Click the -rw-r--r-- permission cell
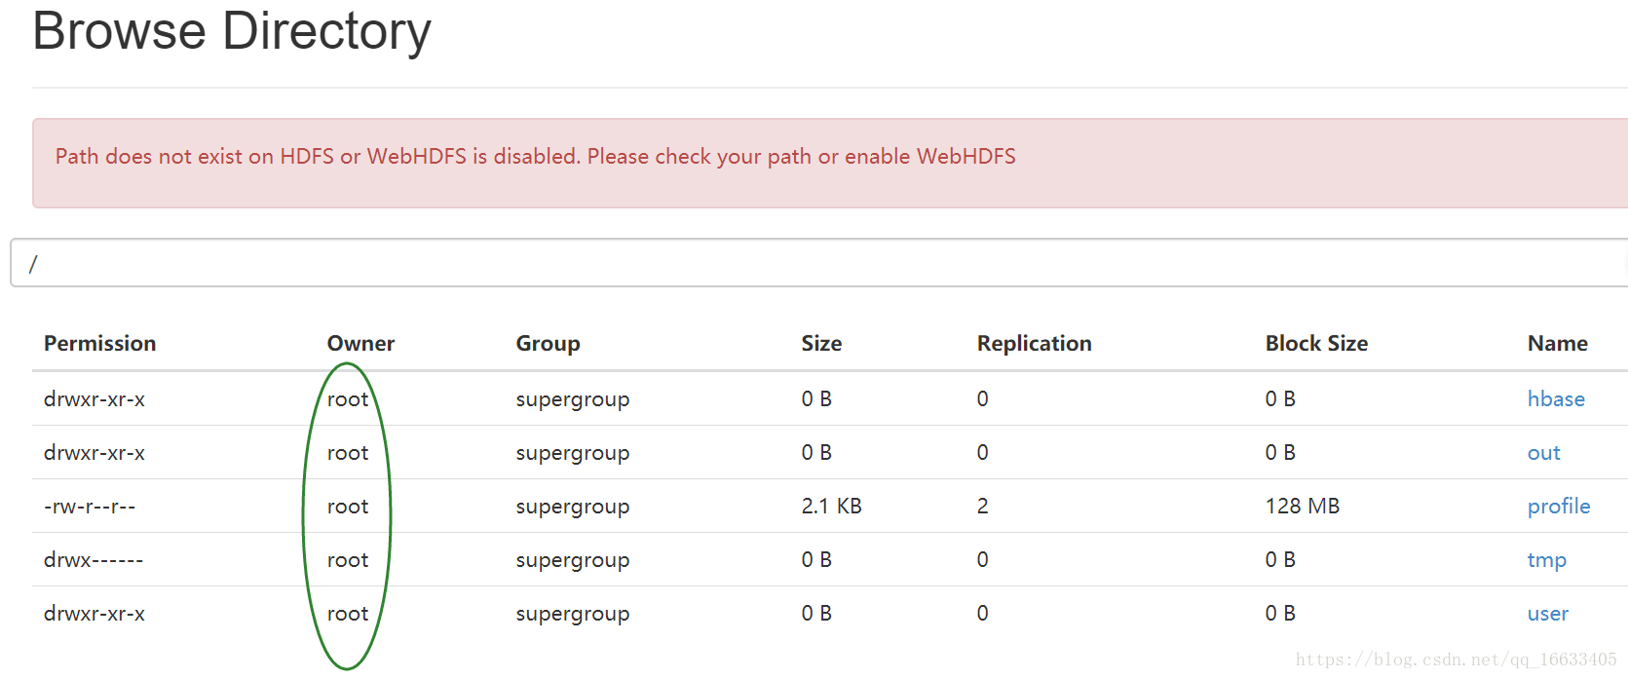Screen dimensions: 1628x679 pos(90,507)
